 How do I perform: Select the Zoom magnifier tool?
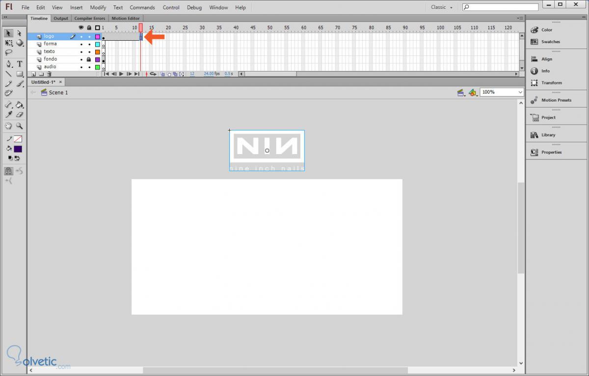click(20, 126)
